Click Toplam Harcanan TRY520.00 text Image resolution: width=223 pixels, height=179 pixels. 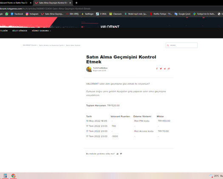coord(103,106)
